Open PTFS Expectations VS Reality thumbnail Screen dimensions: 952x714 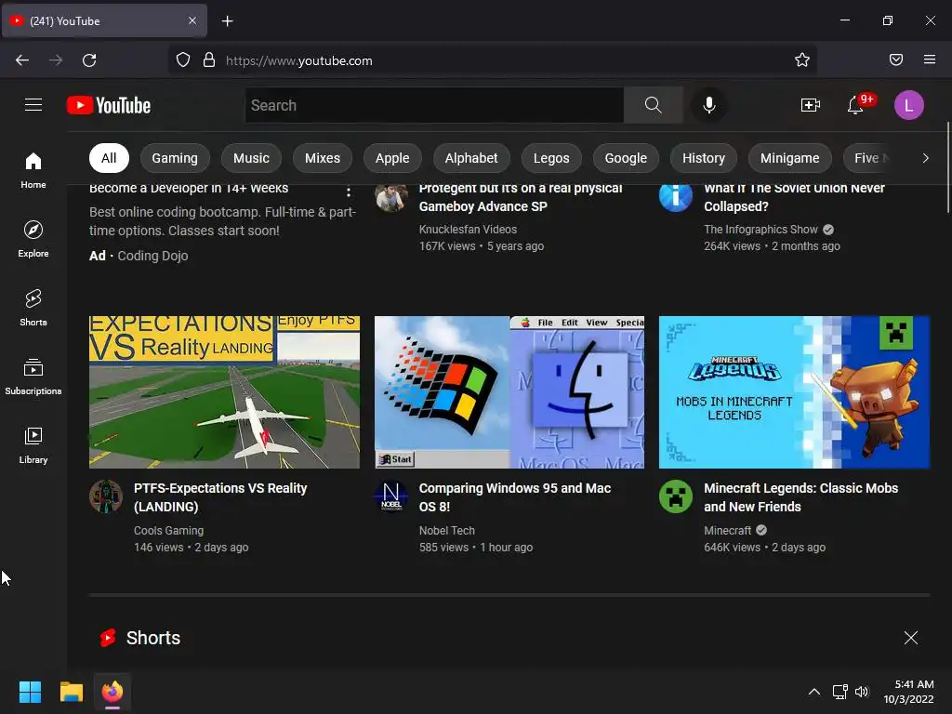[x=224, y=391]
